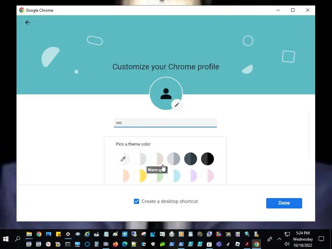
Task: Select the peach orange theme swatch
Action: [x=123, y=176]
